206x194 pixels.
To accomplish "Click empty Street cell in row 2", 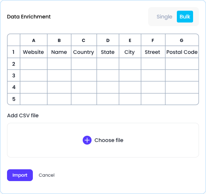I will click(x=153, y=64).
